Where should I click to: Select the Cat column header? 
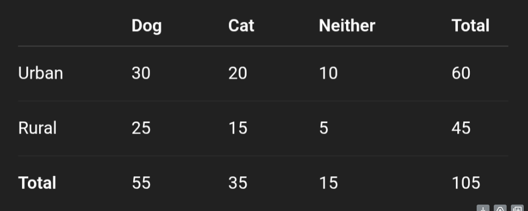[x=241, y=26]
